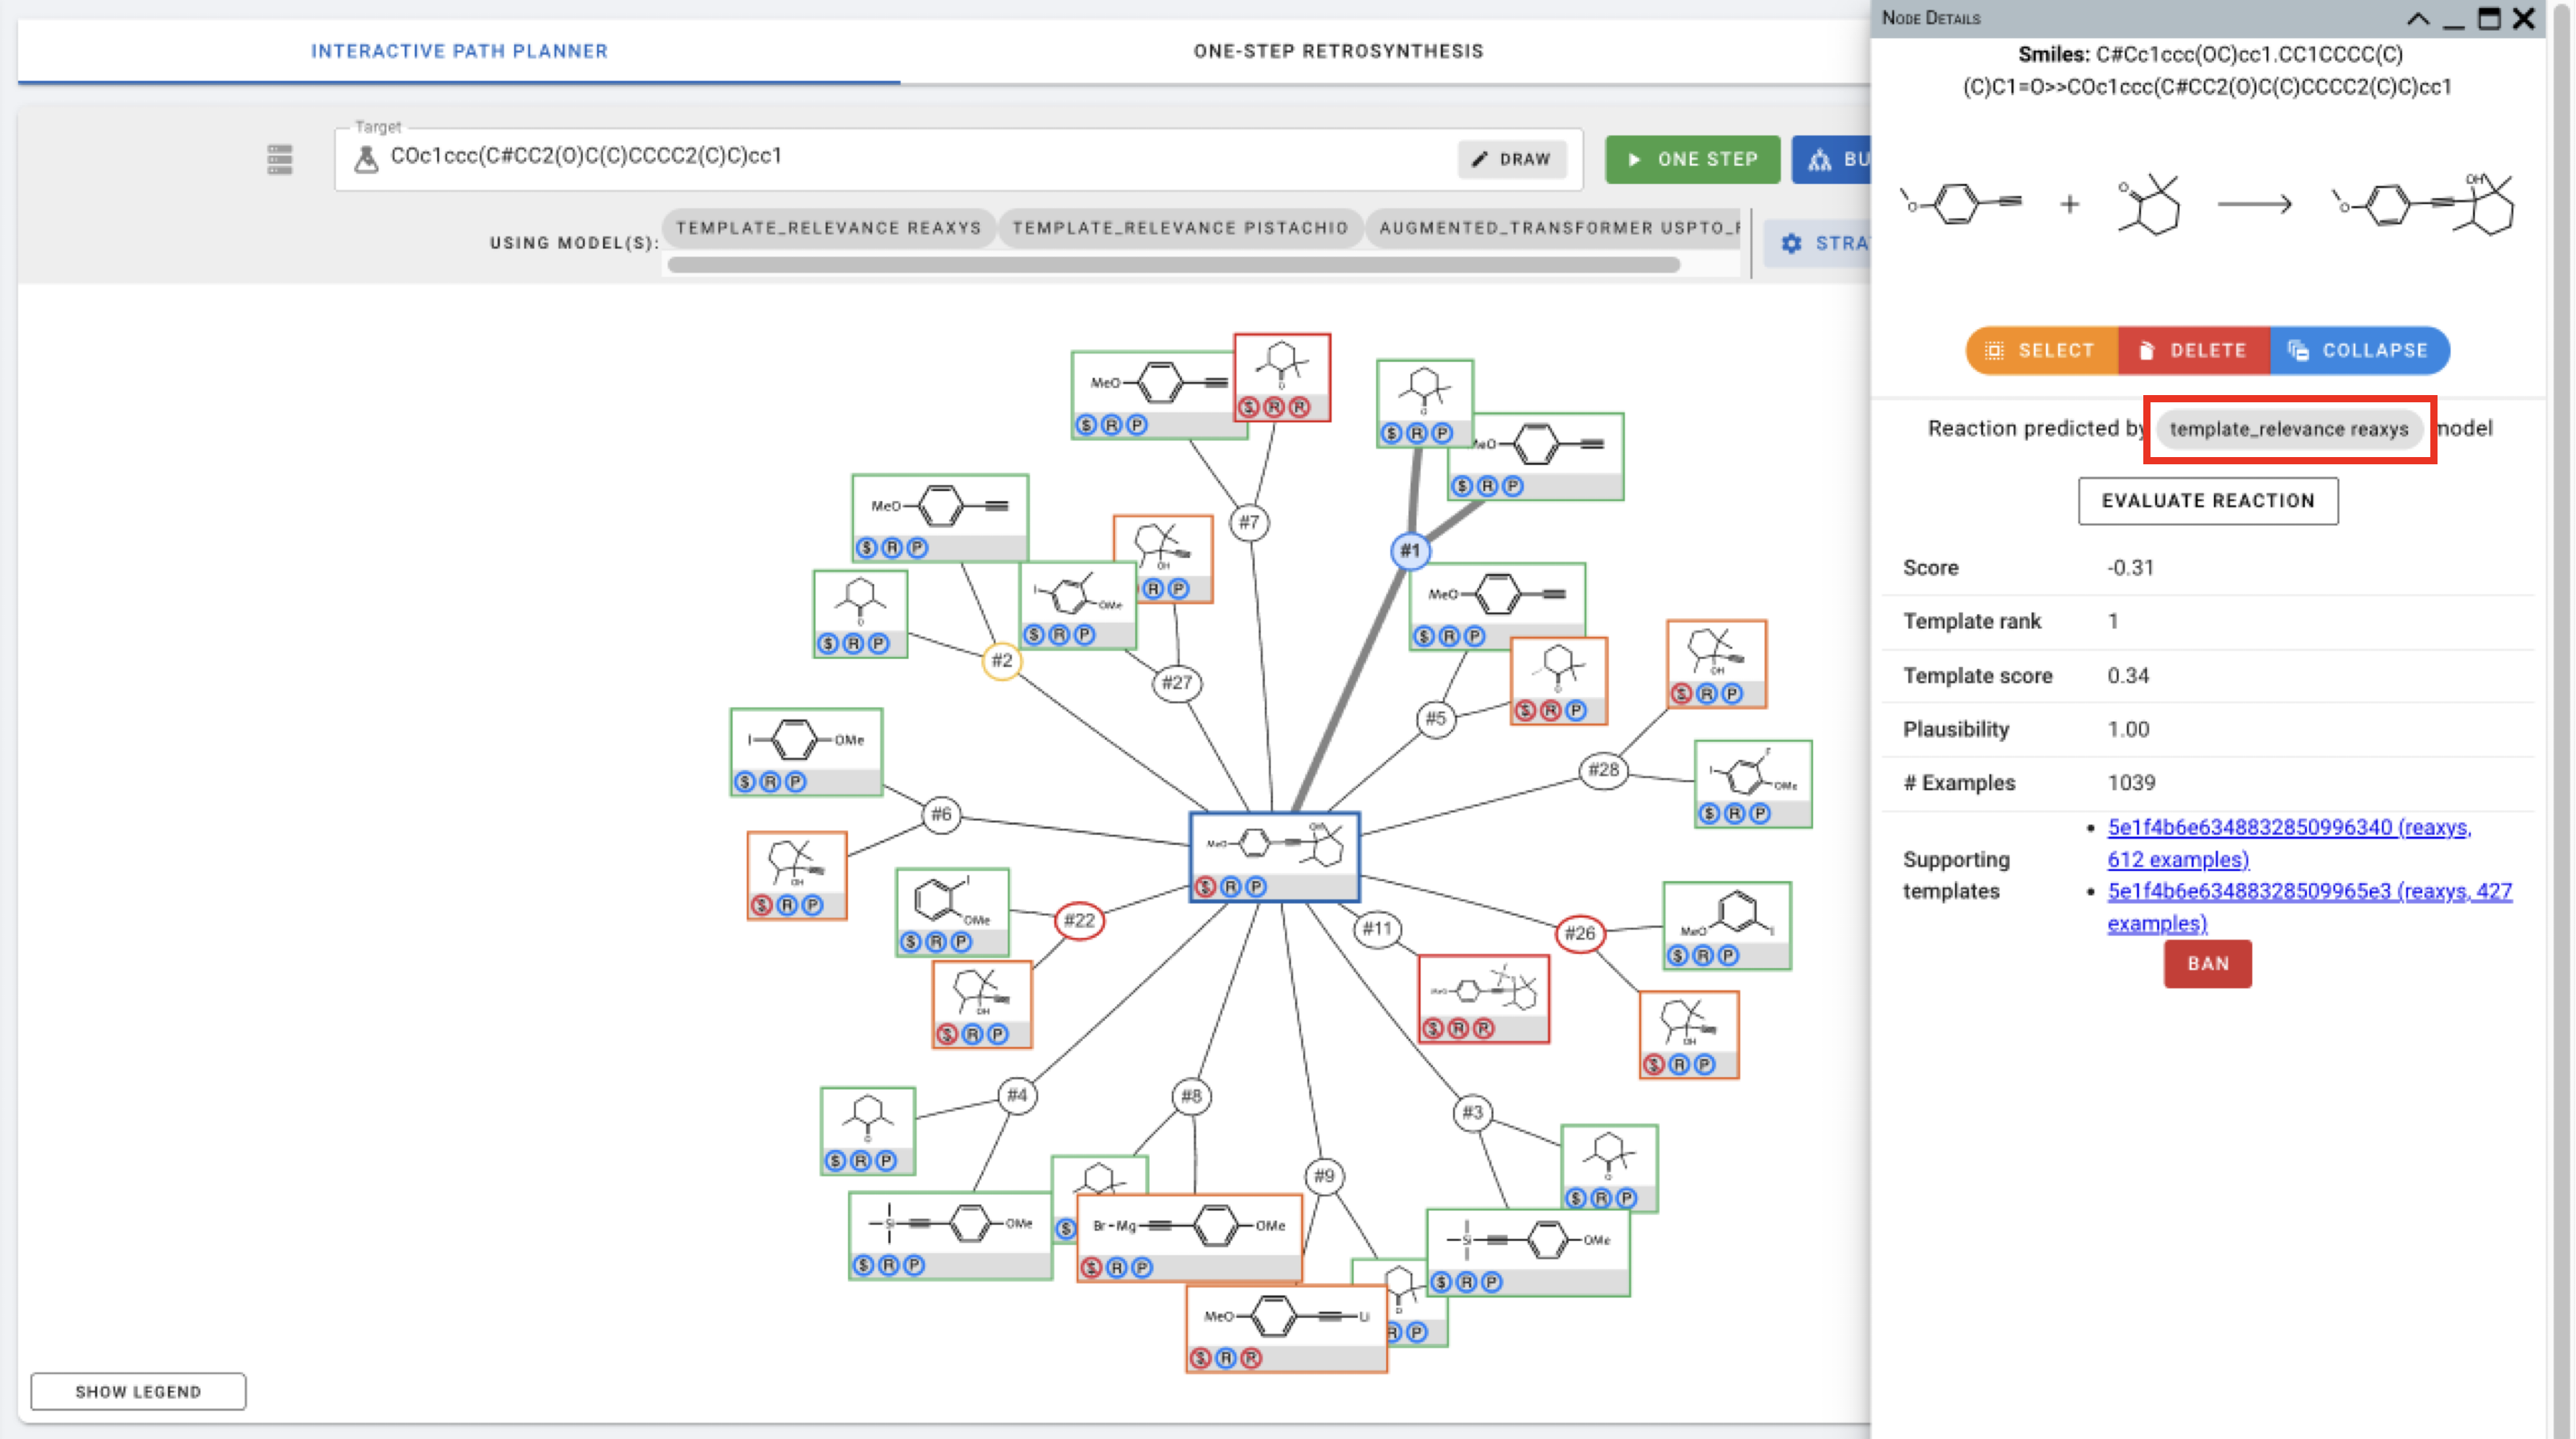Click the Br-Mg Grignard reagent molecule node
This screenshot has width=2576, height=1439.
[1189, 1238]
